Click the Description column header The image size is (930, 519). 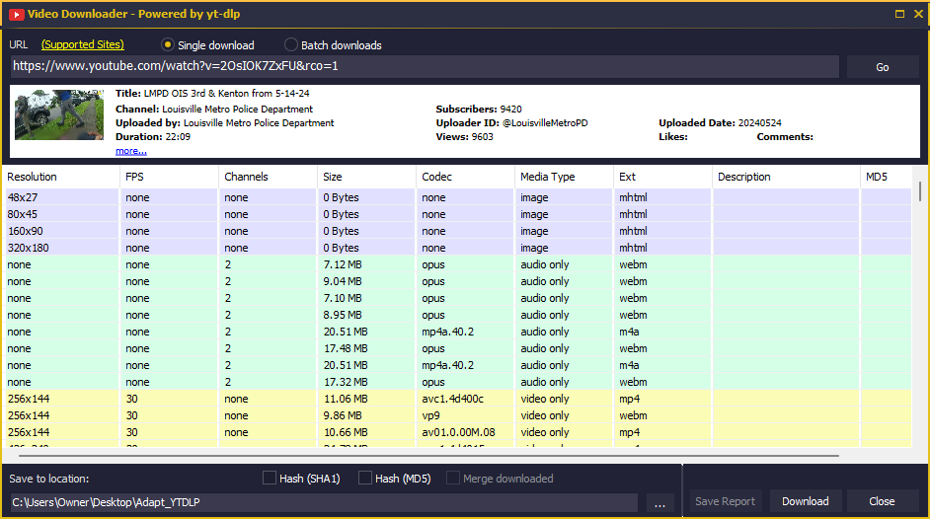tap(786, 177)
